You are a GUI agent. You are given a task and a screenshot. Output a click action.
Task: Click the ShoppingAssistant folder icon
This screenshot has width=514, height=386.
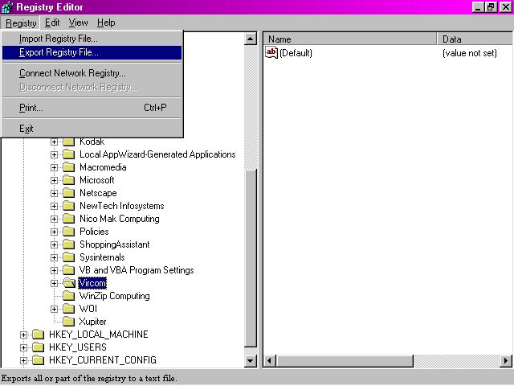coord(68,244)
